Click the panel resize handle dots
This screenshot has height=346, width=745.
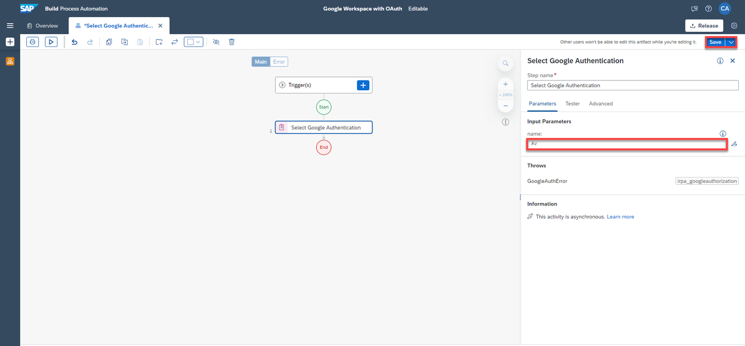coord(520,198)
